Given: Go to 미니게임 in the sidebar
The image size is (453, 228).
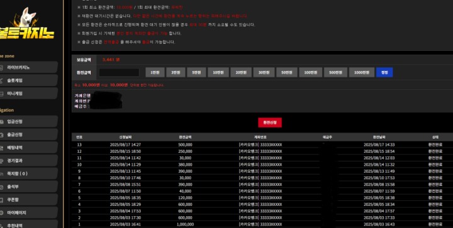Looking at the screenshot, I should 28,94.
